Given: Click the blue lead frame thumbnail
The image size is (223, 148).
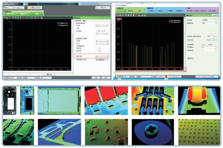Looking at the screenshot, I should point(59,132).
